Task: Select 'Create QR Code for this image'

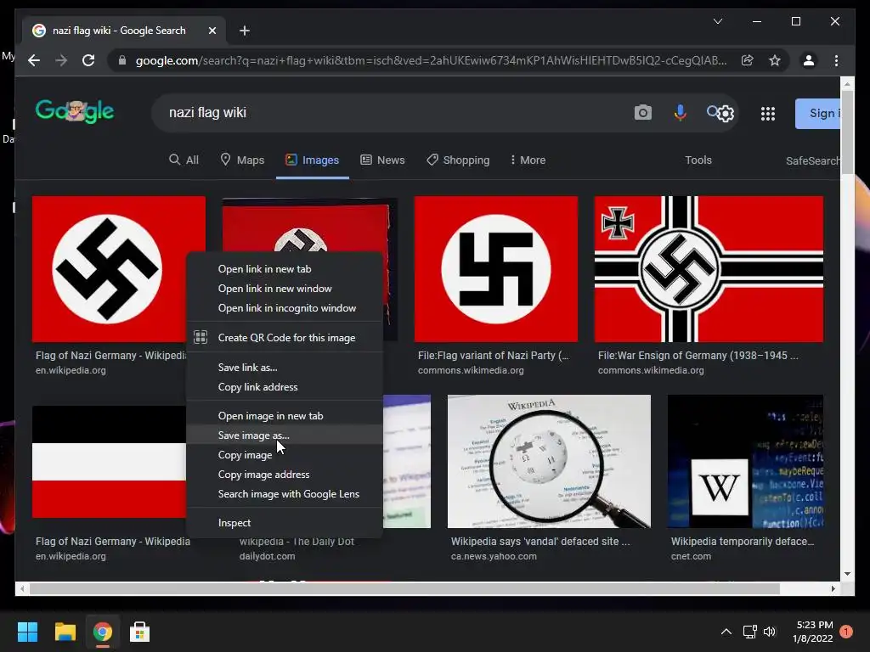Action: (285, 338)
